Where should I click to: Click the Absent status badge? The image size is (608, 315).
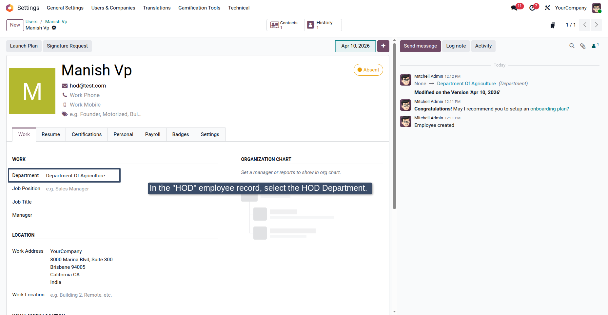tap(368, 70)
